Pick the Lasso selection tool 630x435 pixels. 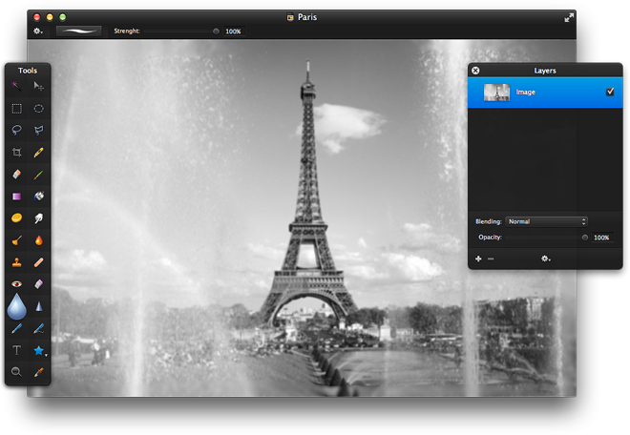pos(16,130)
